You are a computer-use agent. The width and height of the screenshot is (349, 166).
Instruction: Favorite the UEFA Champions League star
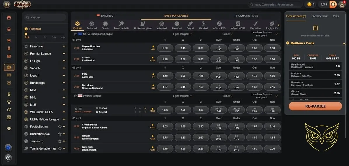pyautogui.click(x=75, y=34)
